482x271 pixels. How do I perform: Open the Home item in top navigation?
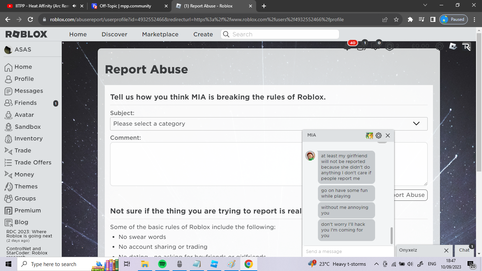pyautogui.click(x=78, y=34)
